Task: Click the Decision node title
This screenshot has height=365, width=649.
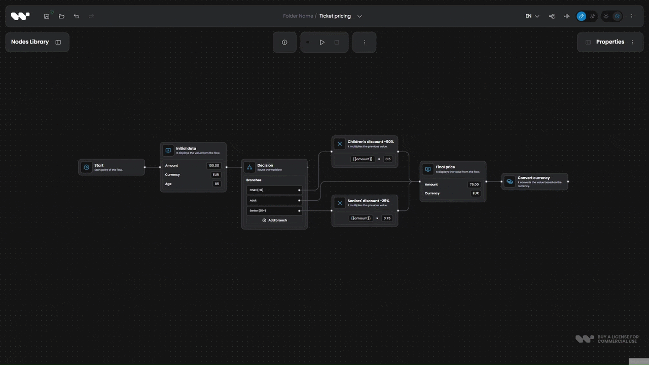Action: 265,165
